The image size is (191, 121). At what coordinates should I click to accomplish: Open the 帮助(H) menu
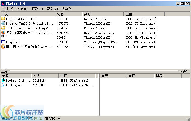[x=67, y=9]
